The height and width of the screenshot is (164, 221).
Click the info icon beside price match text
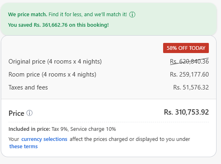click(132, 15)
